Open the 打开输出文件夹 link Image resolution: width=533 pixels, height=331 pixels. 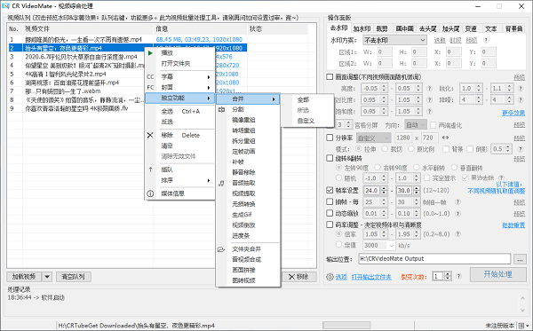coord(371,277)
